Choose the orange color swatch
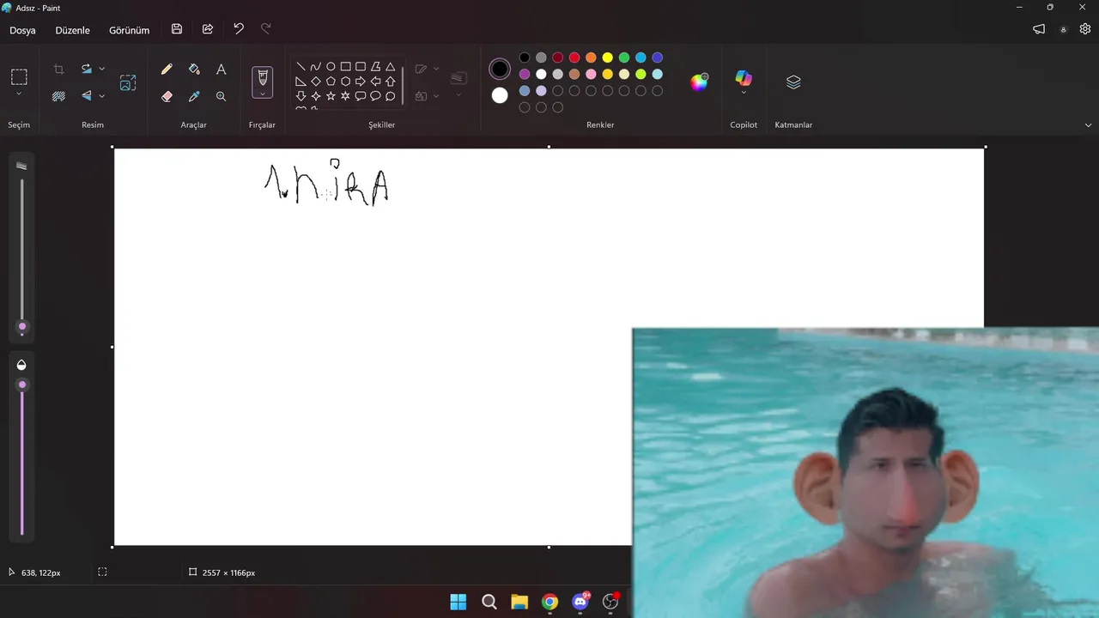1099x618 pixels. pyautogui.click(x=591, y=58)
